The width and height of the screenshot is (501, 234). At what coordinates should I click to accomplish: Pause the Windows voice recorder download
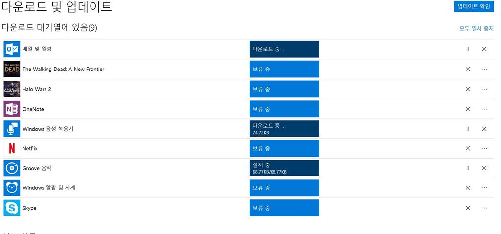click(x=468, y=129)
